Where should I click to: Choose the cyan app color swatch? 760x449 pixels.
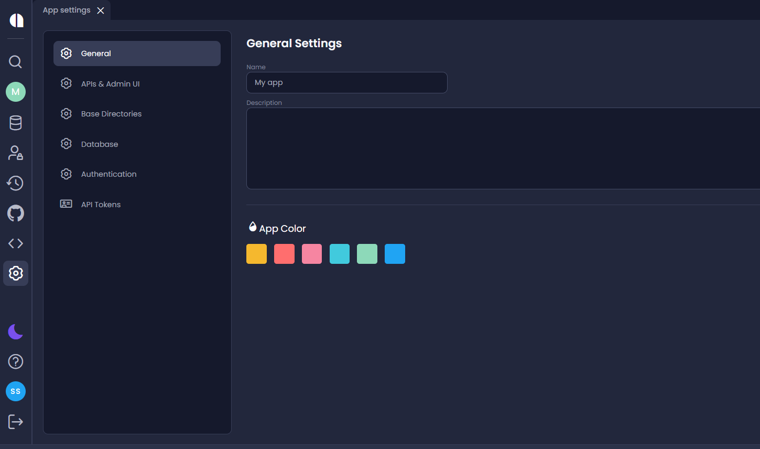(340, 254)
